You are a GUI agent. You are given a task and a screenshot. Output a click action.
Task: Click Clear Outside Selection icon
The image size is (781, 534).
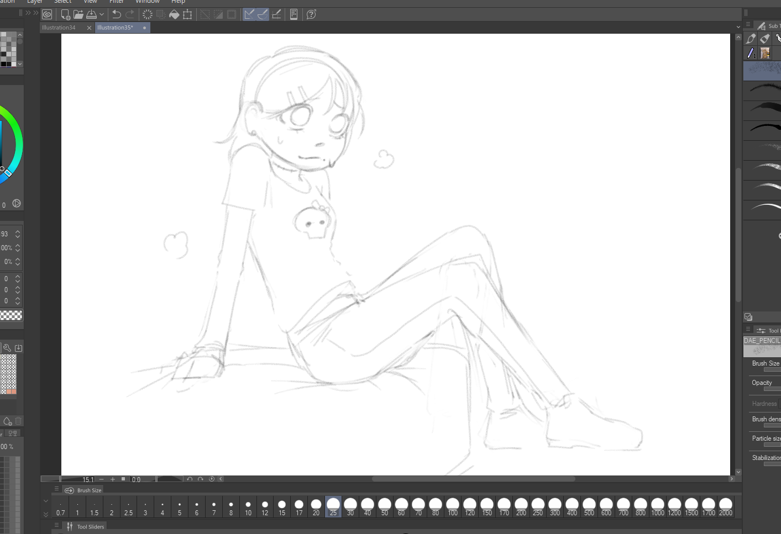coord(161,14)
